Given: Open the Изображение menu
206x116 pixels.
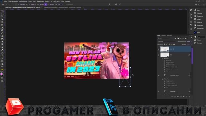Looking at the screenshot, I should (x=23, y=1).
